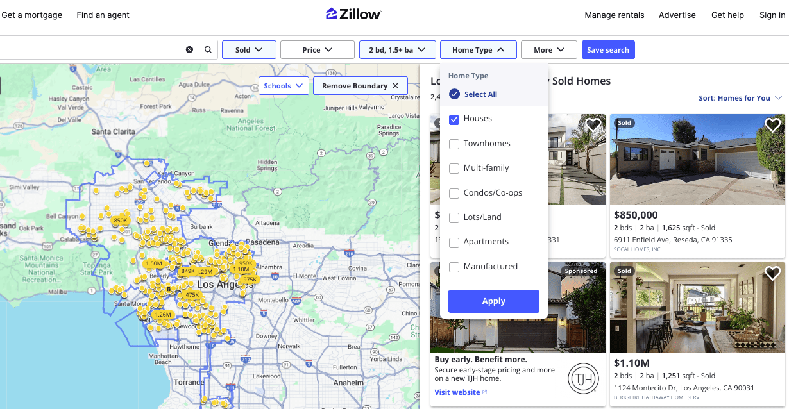Toggle Select All home types
This screenshot has width=789, height=409.
coord(454,94)
